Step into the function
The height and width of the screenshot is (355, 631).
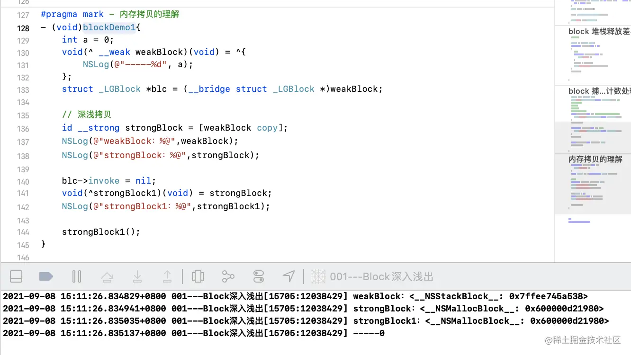tap(137, 276)
